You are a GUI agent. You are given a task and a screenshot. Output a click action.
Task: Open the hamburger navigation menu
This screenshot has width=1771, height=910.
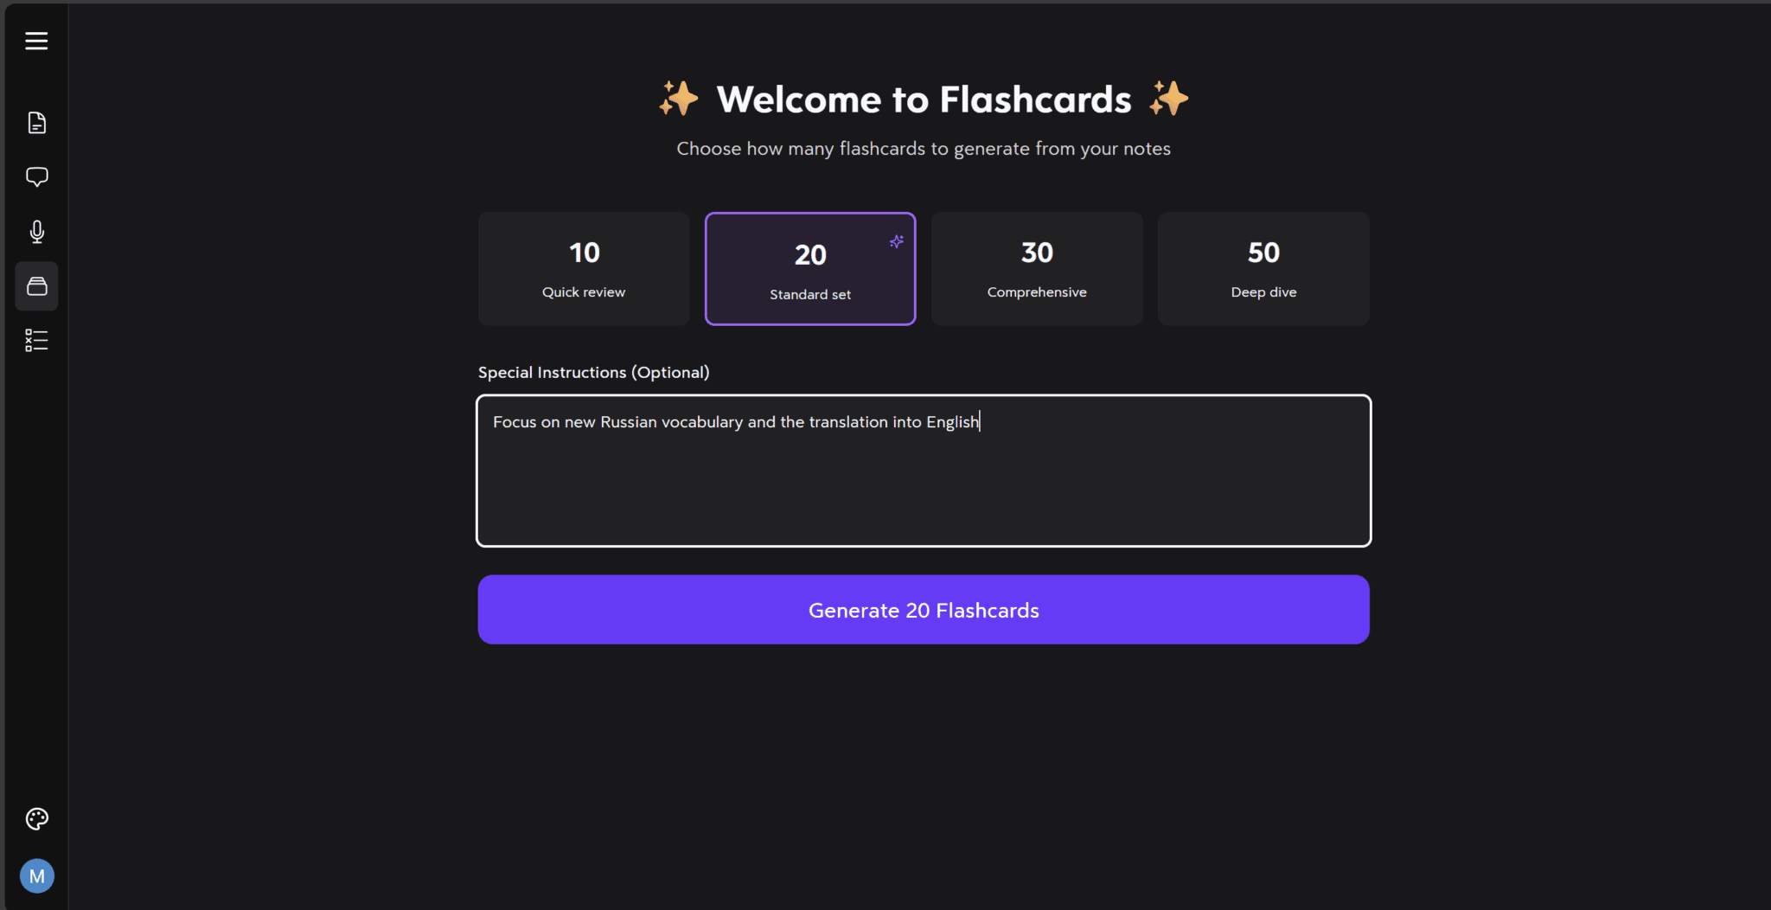[36, 40]
